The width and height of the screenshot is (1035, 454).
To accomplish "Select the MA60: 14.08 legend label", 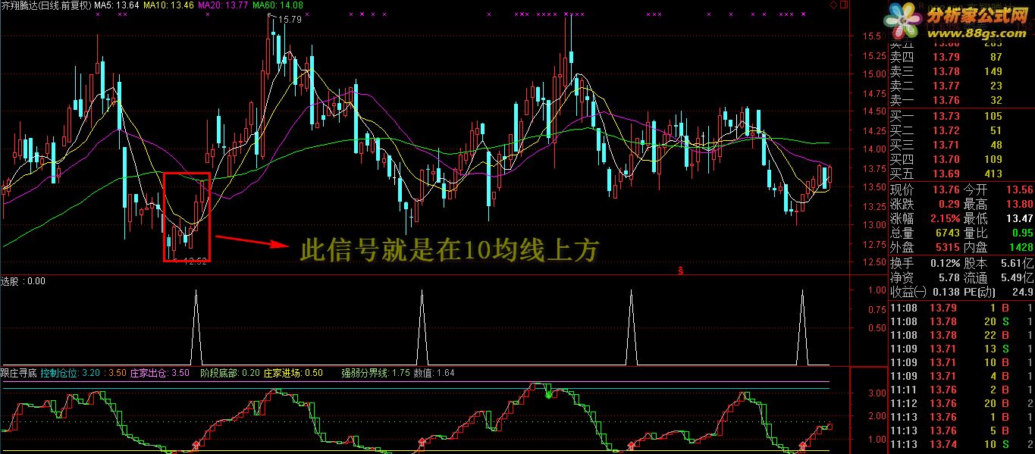I will (278, 6).
